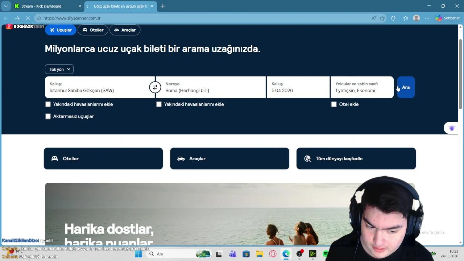Open File Explorer from taskbar
Screen dimensions: 464x261
click(259, 254)
